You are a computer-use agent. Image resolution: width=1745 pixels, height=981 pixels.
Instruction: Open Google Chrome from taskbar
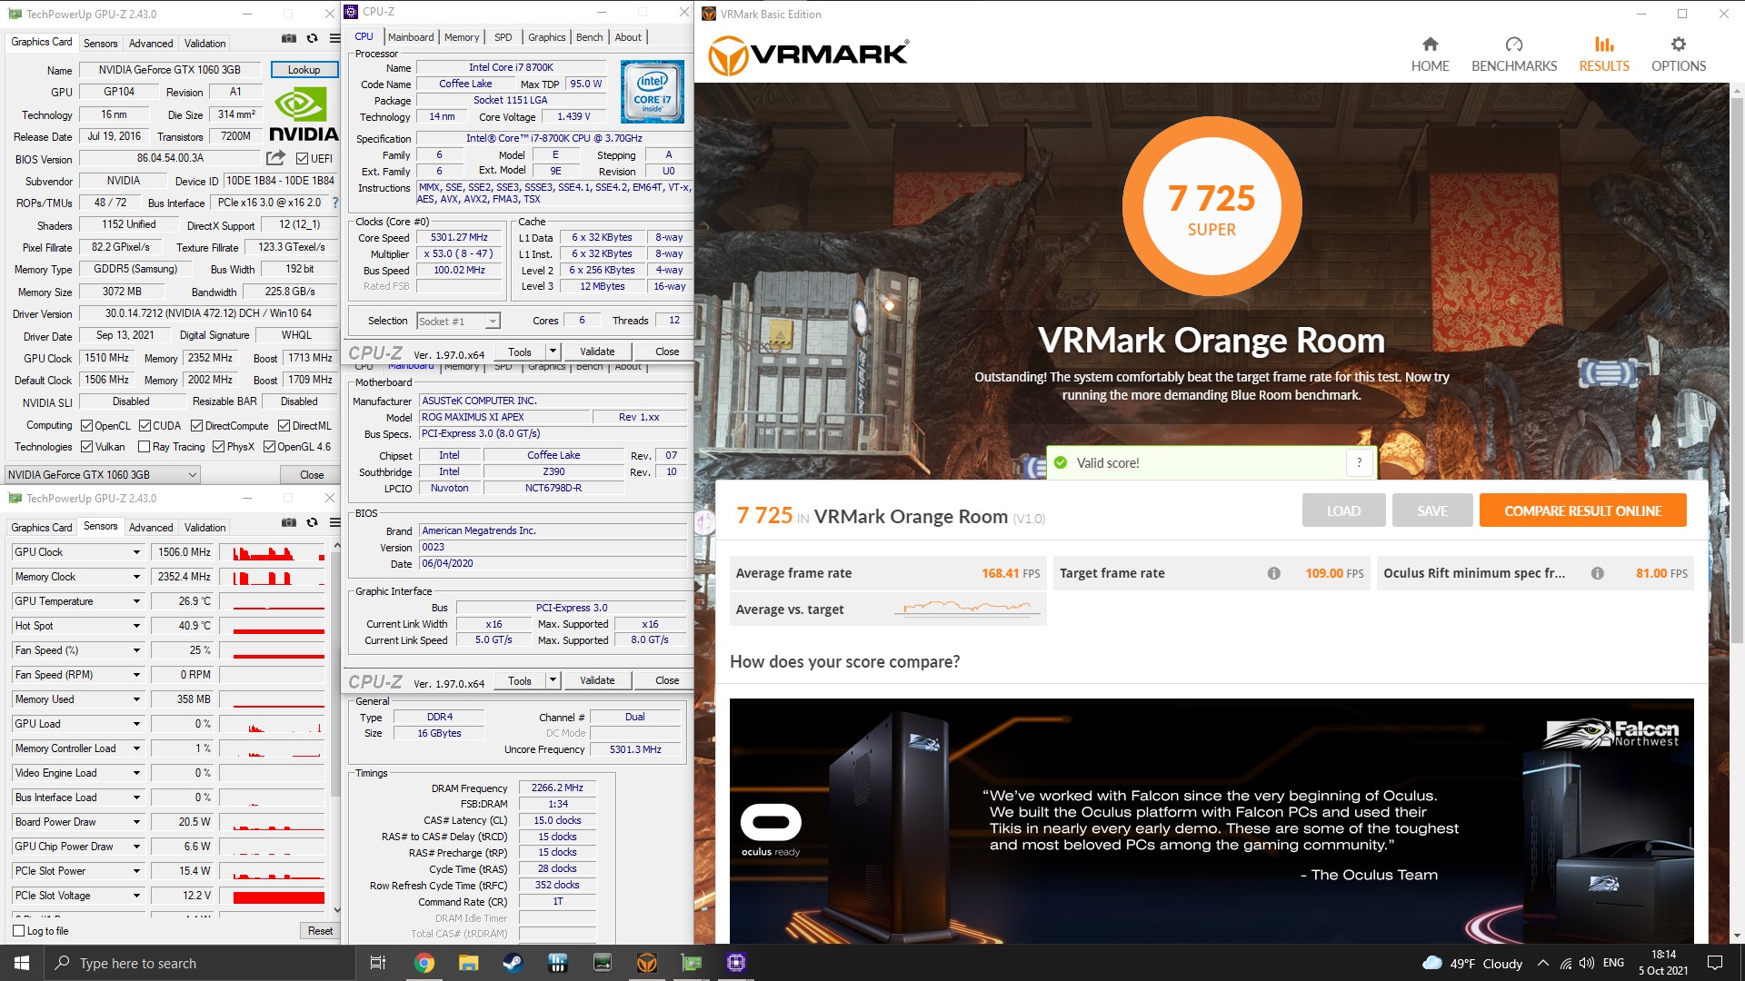[x=424, y=963]
